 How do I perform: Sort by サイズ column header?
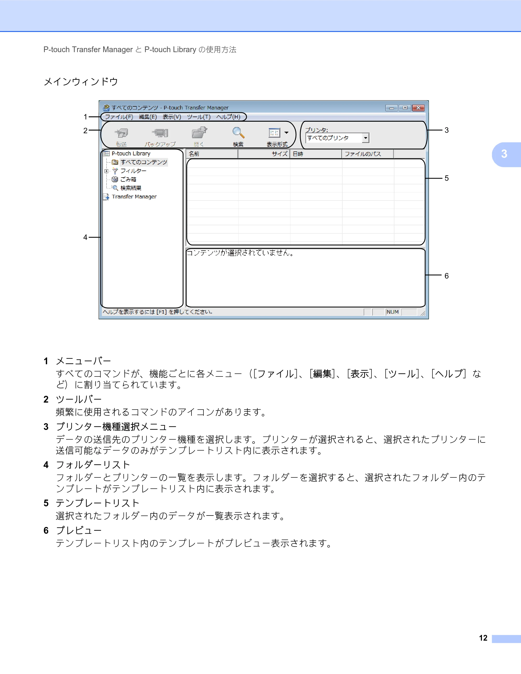(x=264, y=154)
